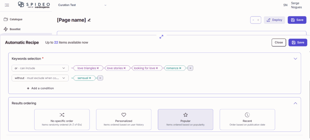Open the Curation Test workspace dropdown

pyautogui.click(x=82, y=5)
